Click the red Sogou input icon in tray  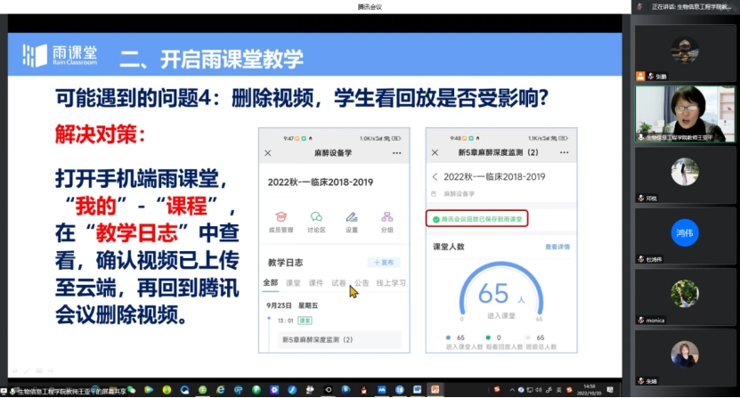click(x=569, y=390)
